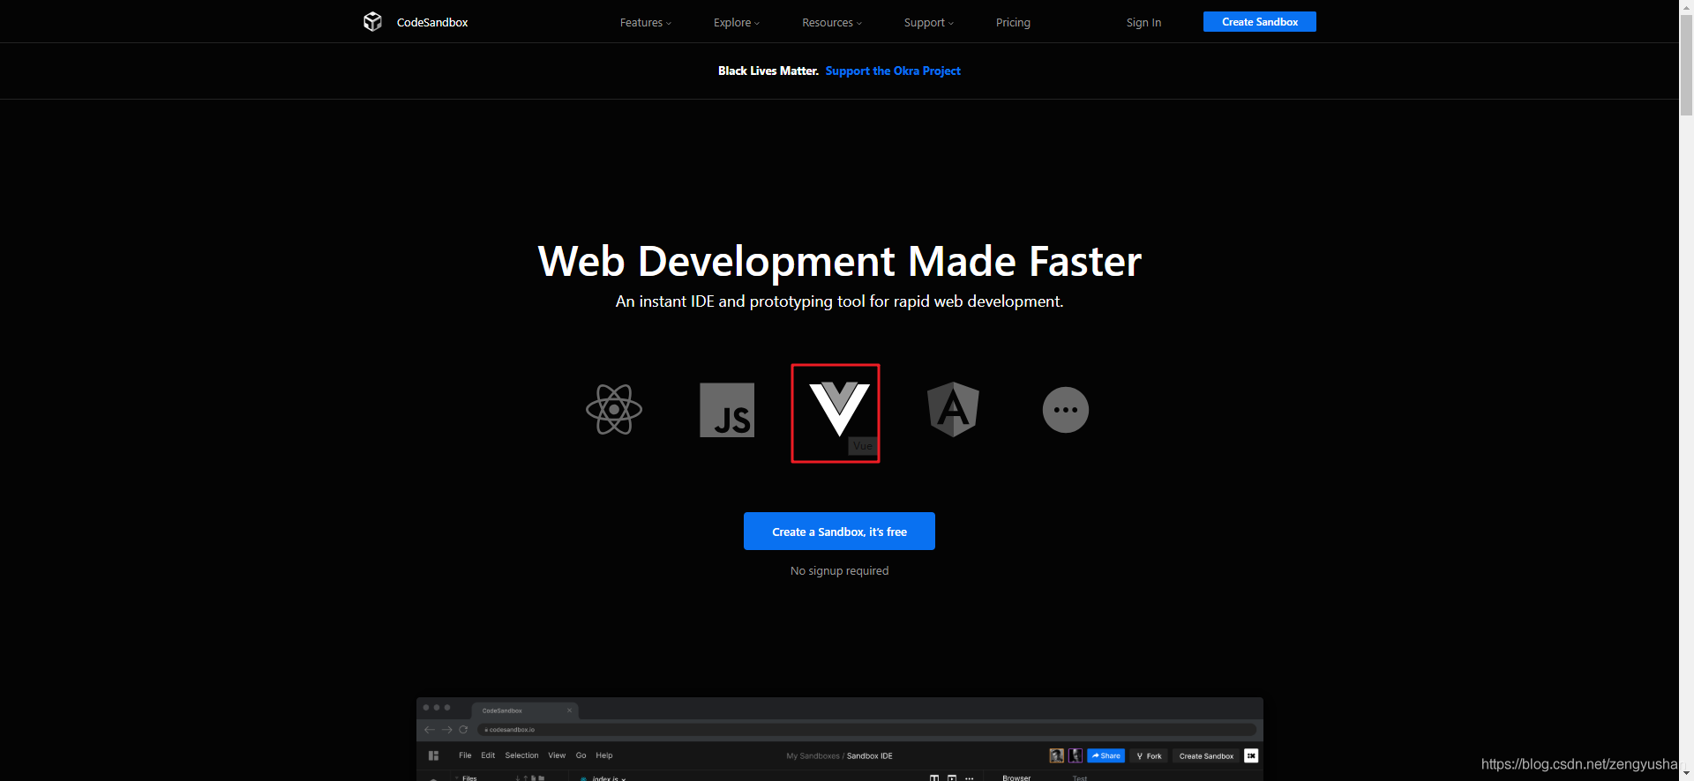Click the 'No signup required' text
Viewport: 1694px width, 781px height.
pos(839,570)
